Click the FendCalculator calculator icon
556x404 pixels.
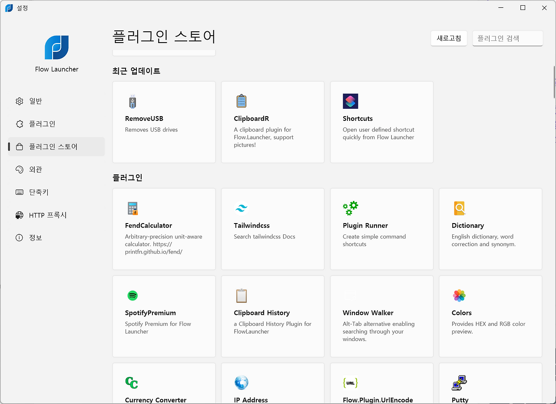[132, 208]
